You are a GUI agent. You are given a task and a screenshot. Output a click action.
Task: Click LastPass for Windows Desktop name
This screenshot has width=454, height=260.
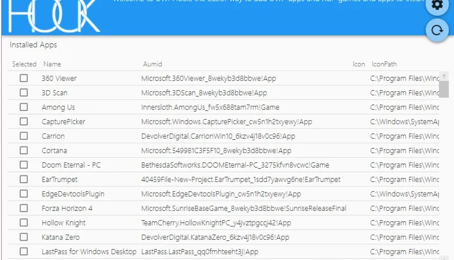pos(89,251)
